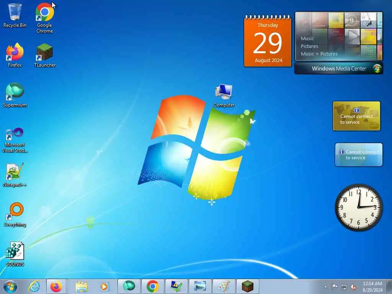Viewport: 392px width, 294px height.
Task: Click the yellow Cannot connect to service gadget
Action: tap(356, 116)
